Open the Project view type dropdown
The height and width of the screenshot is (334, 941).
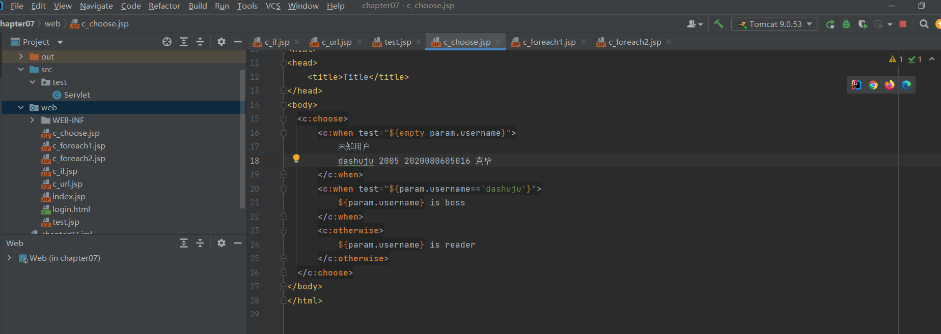click(60, 42)
